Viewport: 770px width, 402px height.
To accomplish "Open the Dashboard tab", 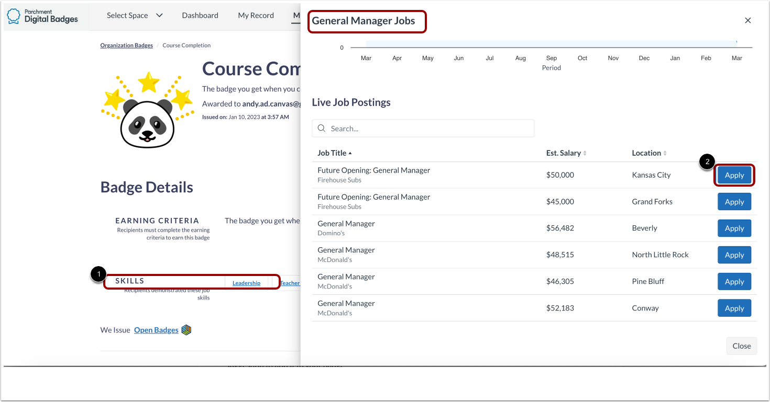I will click(200, 16).
